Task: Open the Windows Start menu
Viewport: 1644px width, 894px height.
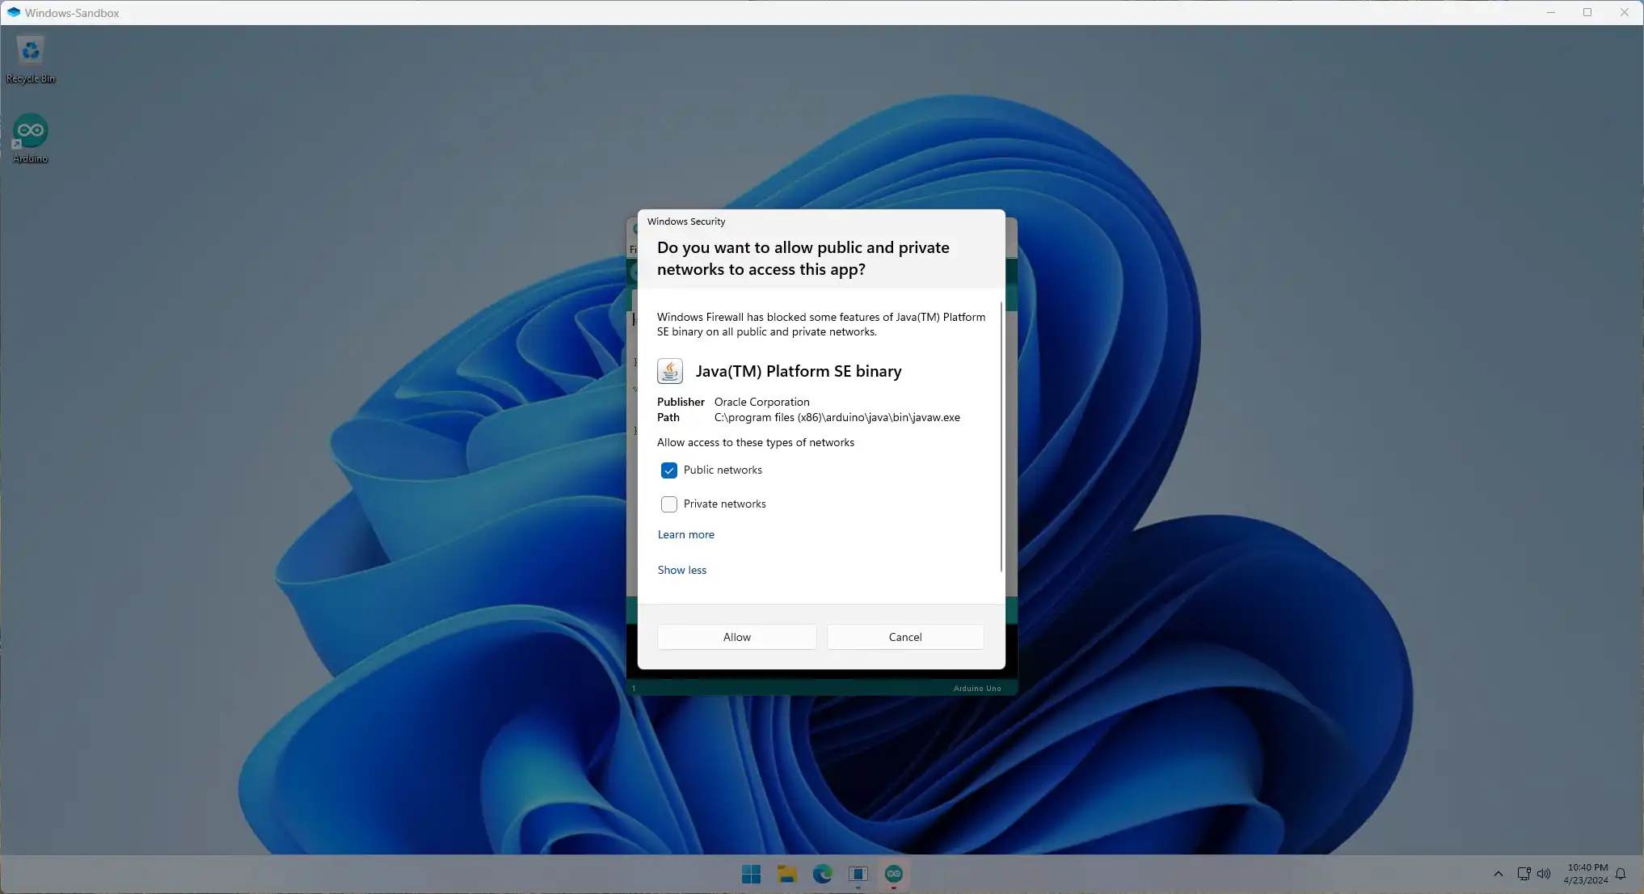Action: click(751, 874)
